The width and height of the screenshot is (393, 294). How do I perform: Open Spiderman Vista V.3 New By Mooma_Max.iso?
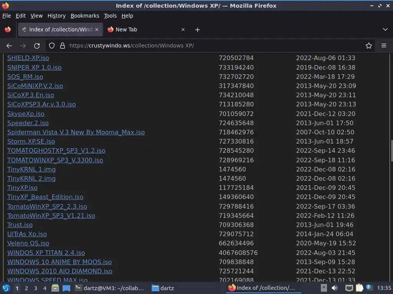point(76,132)
